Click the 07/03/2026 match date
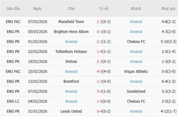Viewport: 178px width, 117px height. click(x=38, y=22)
